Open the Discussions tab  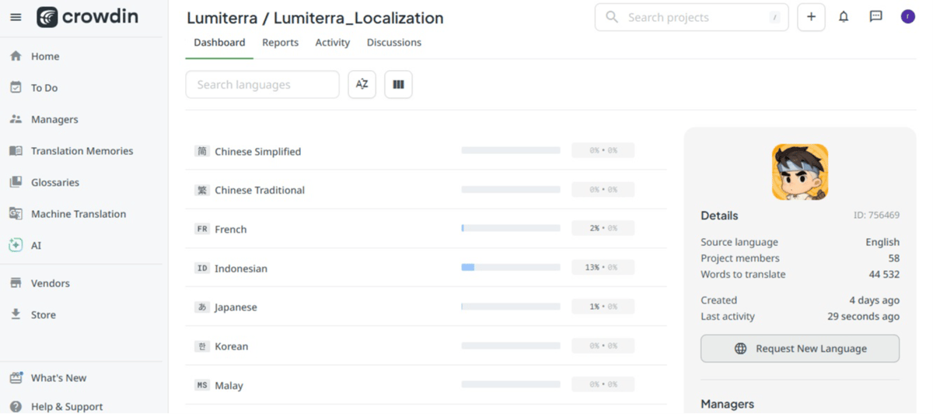pyautogui.click(x=394, y=43)
